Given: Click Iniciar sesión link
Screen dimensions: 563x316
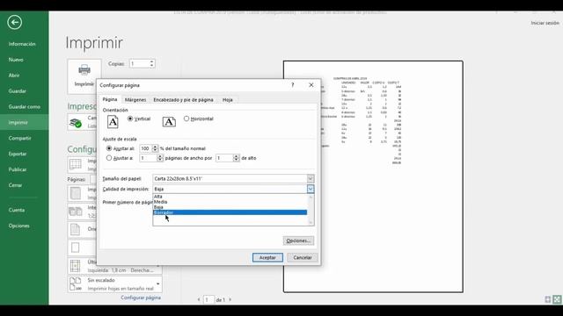Looking at the screenshot, I should [x=545, y=23].
